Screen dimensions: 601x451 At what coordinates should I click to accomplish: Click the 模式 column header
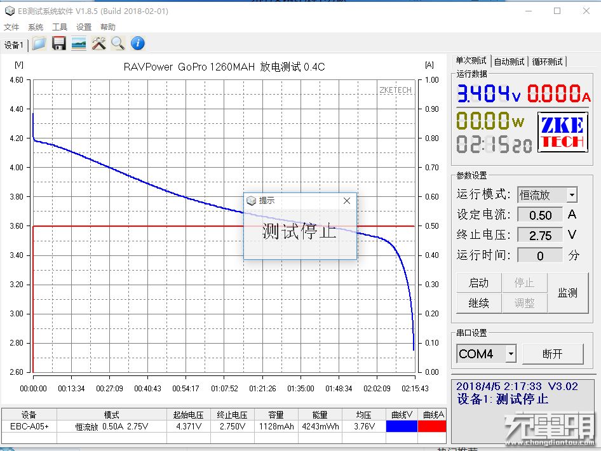[x=112, y=415]
